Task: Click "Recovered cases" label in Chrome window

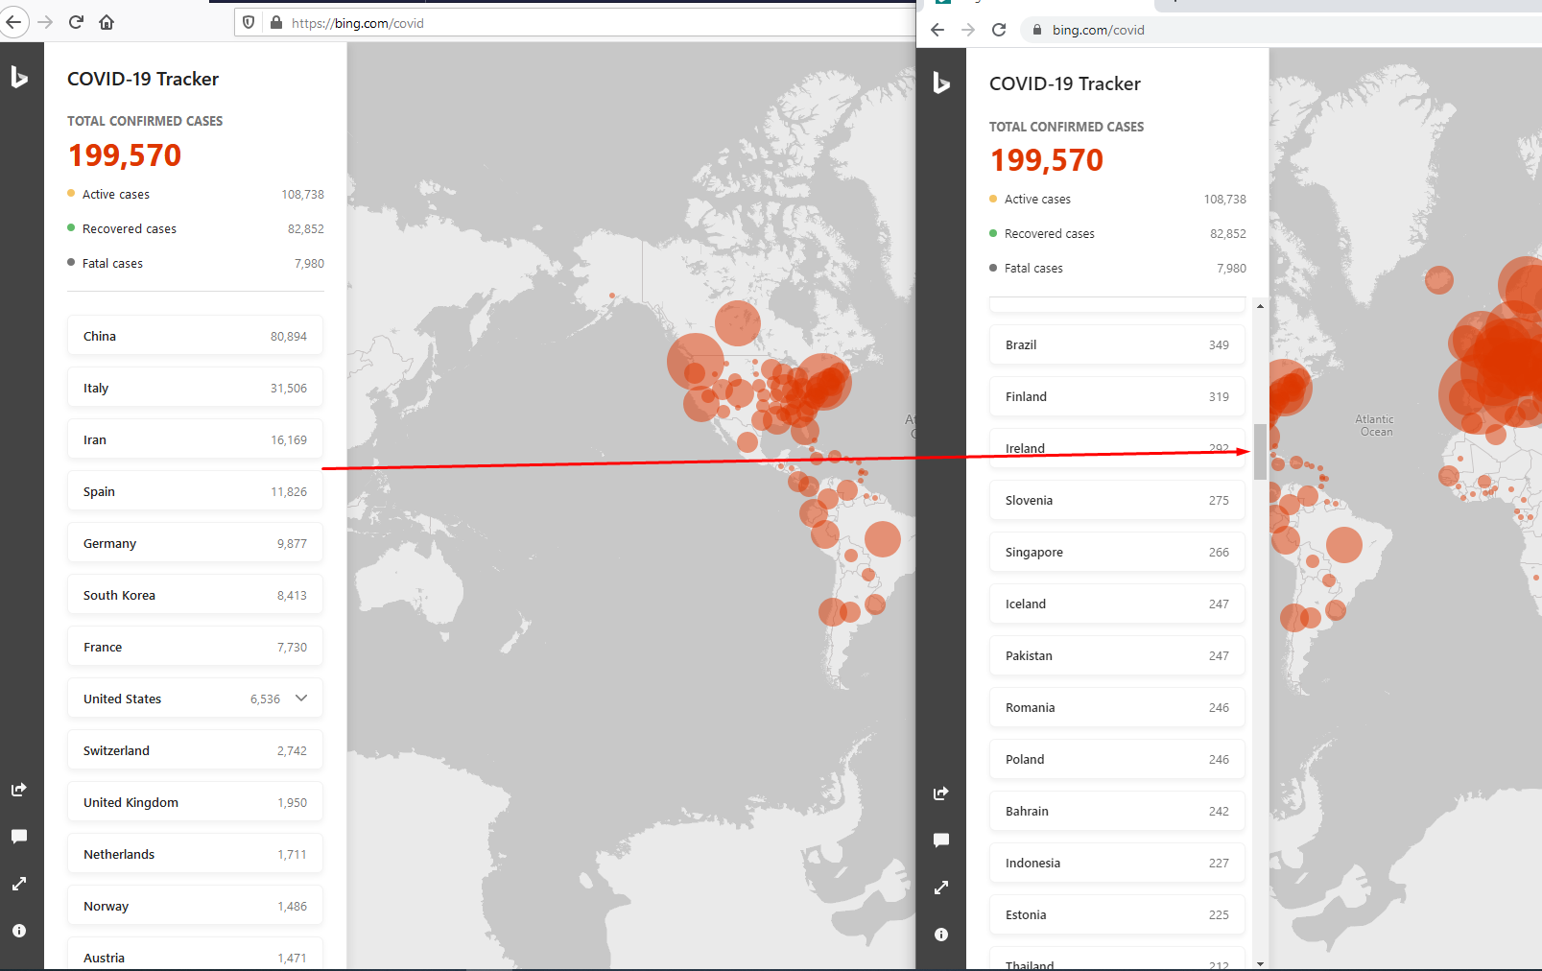Action: pos(1049,234)
